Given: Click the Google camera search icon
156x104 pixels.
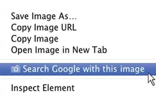Looking at the screenshot, I should coord(16,69).
